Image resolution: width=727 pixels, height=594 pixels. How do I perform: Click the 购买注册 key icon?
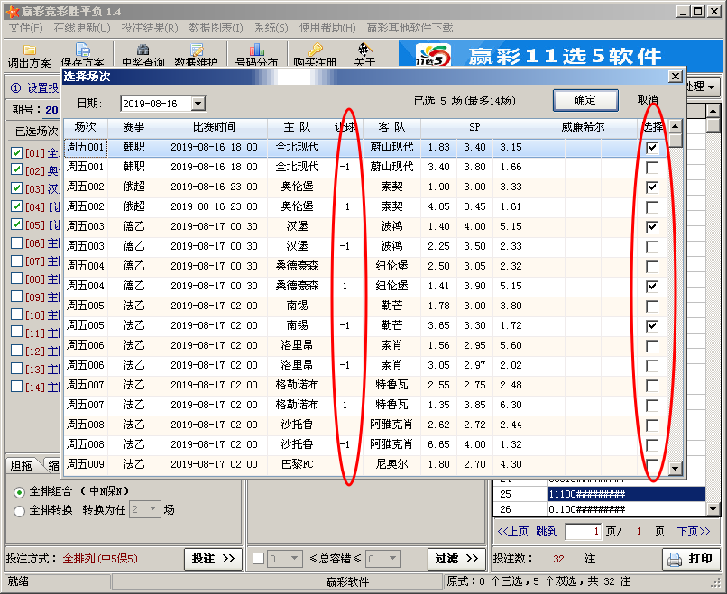coord(315,50)
